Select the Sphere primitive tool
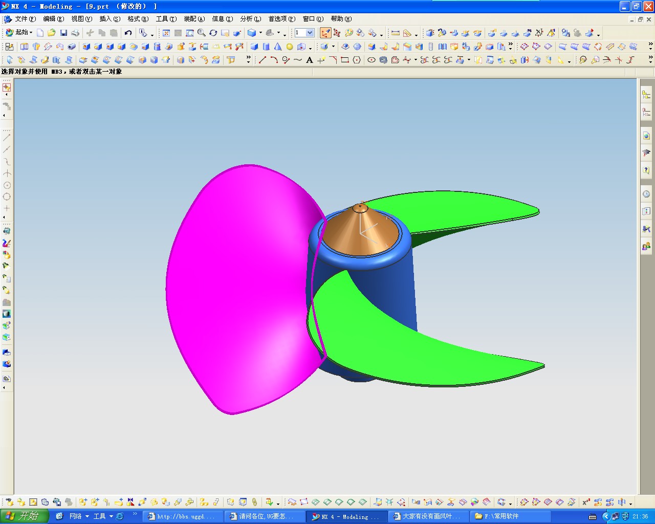 290,47
